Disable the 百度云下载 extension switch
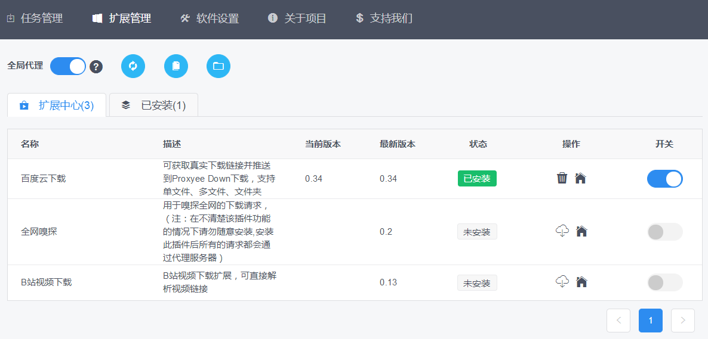Screen dimensions: 708x339 [x=664, y=179]
